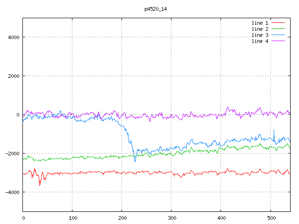Image resolution: width=299 pixels, height=224 pixels.
Task: Click the x-axis label 400
Action: 221,218
